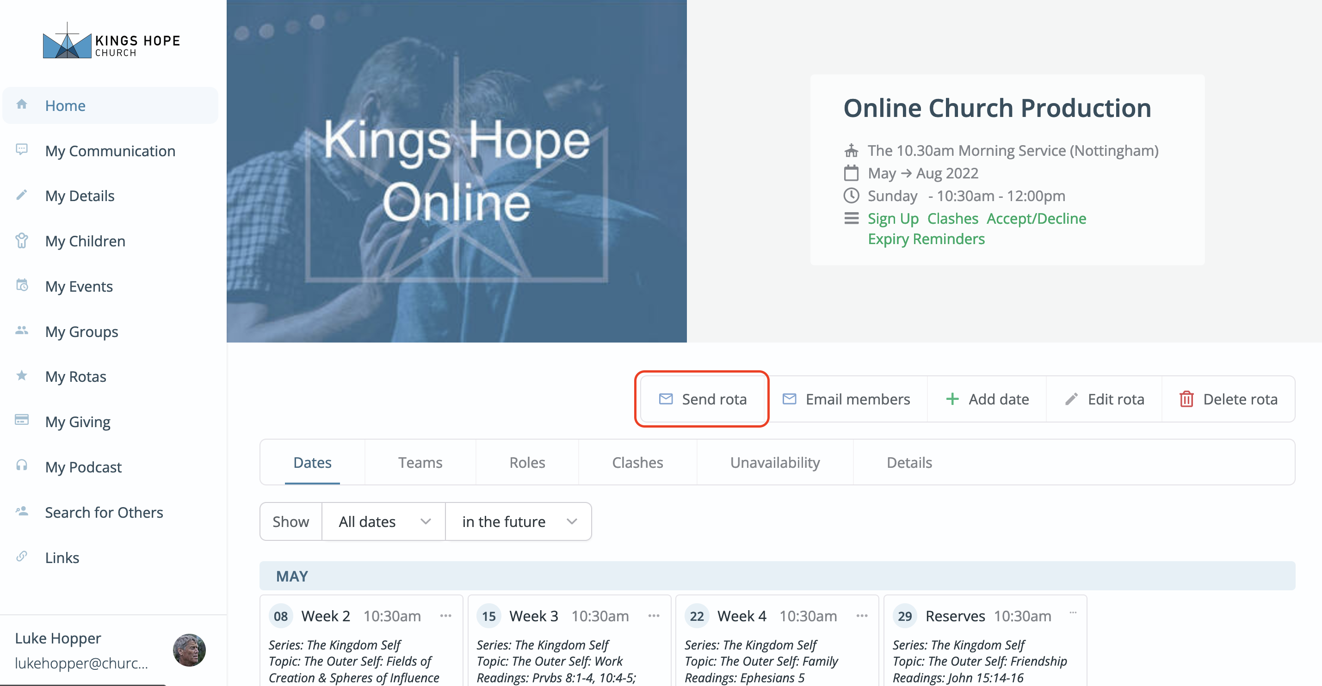Viewport: 1322px width, 686px height.
Task: Open the Expiry Reminders link
Action: point(926,239)
